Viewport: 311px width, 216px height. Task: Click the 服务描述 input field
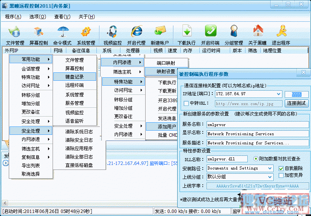[257, 143]
